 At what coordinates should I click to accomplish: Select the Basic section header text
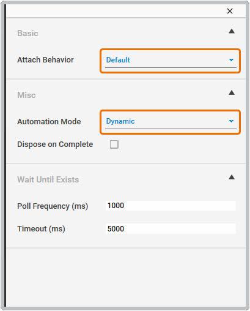click(28, 33)
